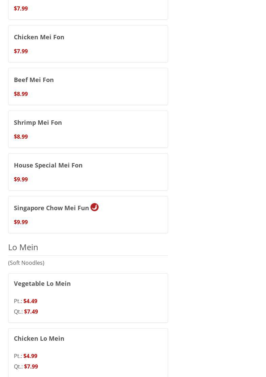Select House Special Mei Fon

coord(48,165)
